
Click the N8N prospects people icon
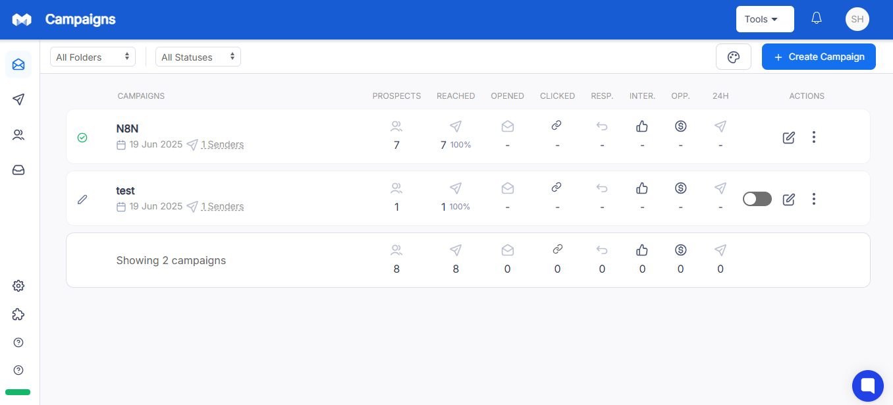(396, 126)
